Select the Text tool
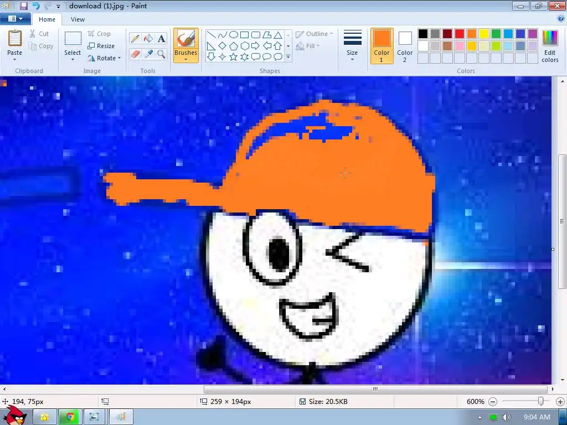 pos(161,38)
